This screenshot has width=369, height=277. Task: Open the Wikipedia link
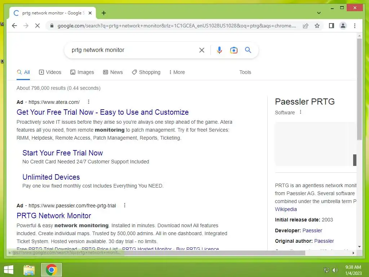click(286, 209)
